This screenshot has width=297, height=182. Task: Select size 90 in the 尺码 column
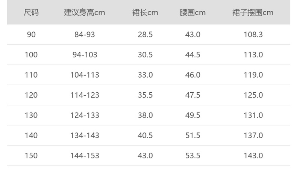[x=31, y=35]
